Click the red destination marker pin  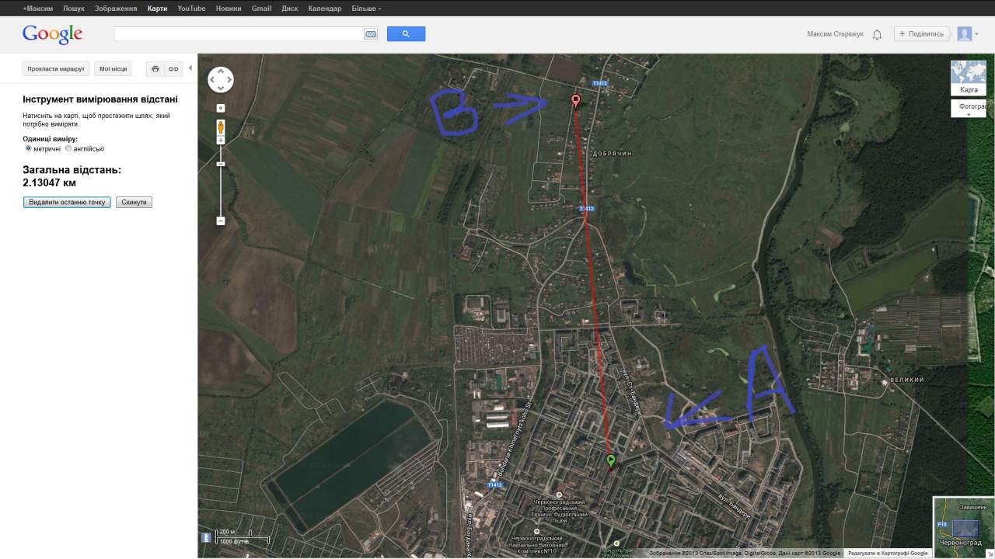[575, 102]
